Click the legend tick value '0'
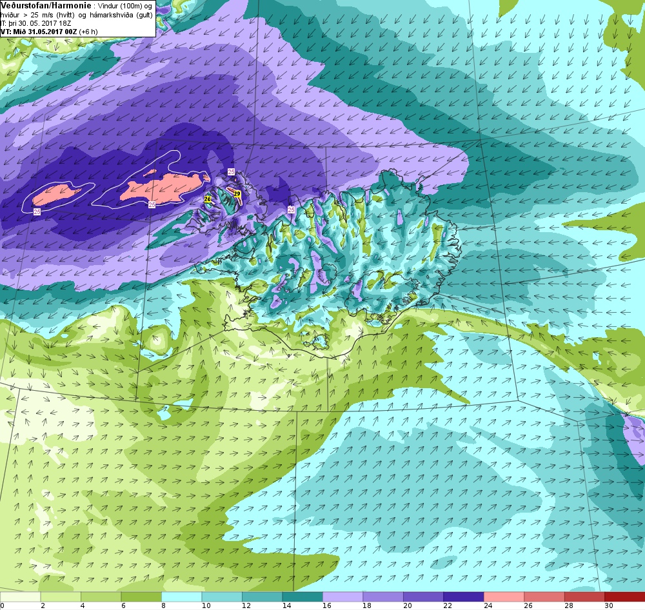The image size is (645, 610). pyautogui.click(x=3, y=605)
